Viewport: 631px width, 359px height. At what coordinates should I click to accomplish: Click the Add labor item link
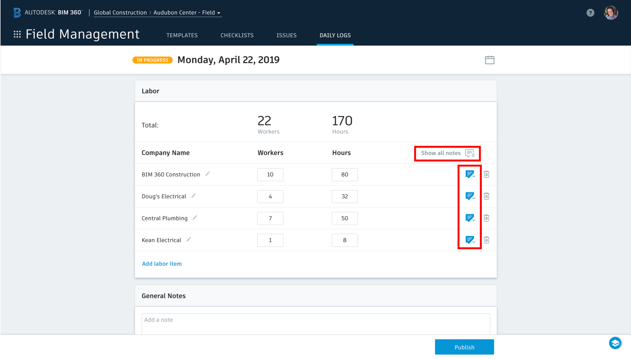[162, 264]
